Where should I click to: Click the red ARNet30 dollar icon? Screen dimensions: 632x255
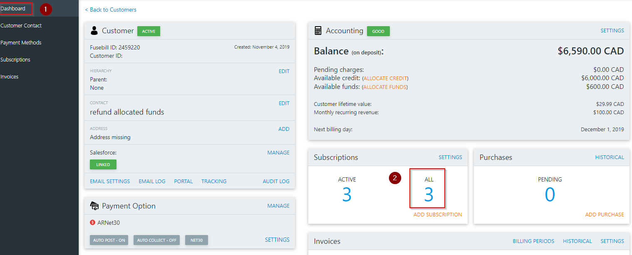(x=92, y=223)
